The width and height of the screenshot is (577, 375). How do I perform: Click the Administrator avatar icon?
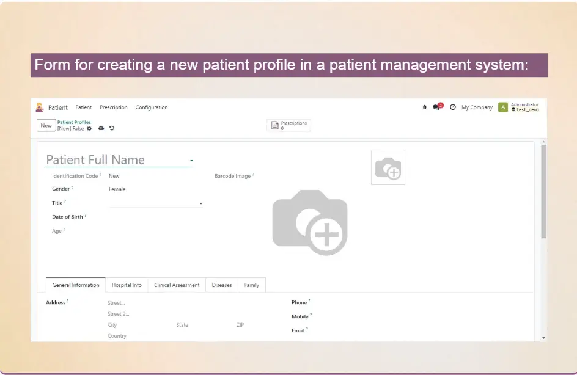tap(503, 107)
